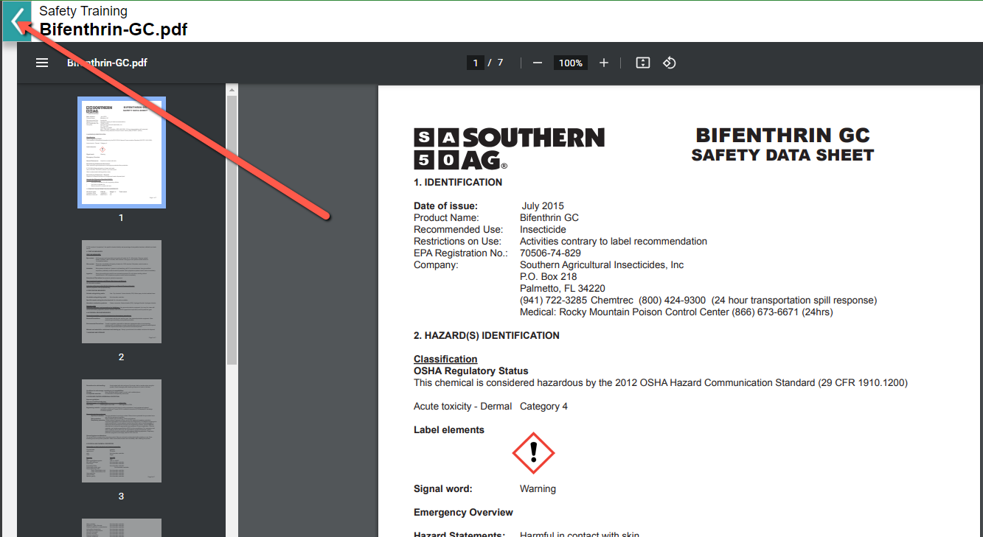
Task: Click the 'Signal word:' label
Action: click(x=443, y=488)
